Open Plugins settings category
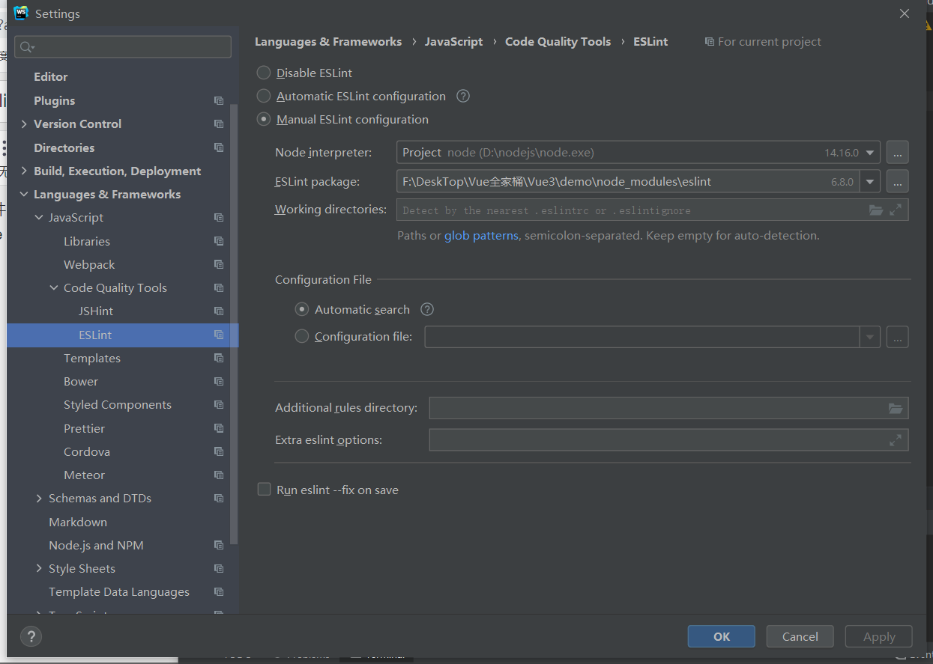This screenshot has height=664, width=933. tap(55, 100)
